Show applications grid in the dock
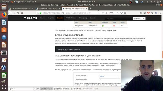The height and width of the screenshot is (91, 163). coord(4,87)
